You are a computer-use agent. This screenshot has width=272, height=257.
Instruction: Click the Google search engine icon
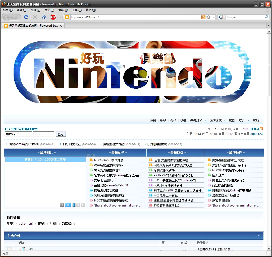click(x=221, y=17)
